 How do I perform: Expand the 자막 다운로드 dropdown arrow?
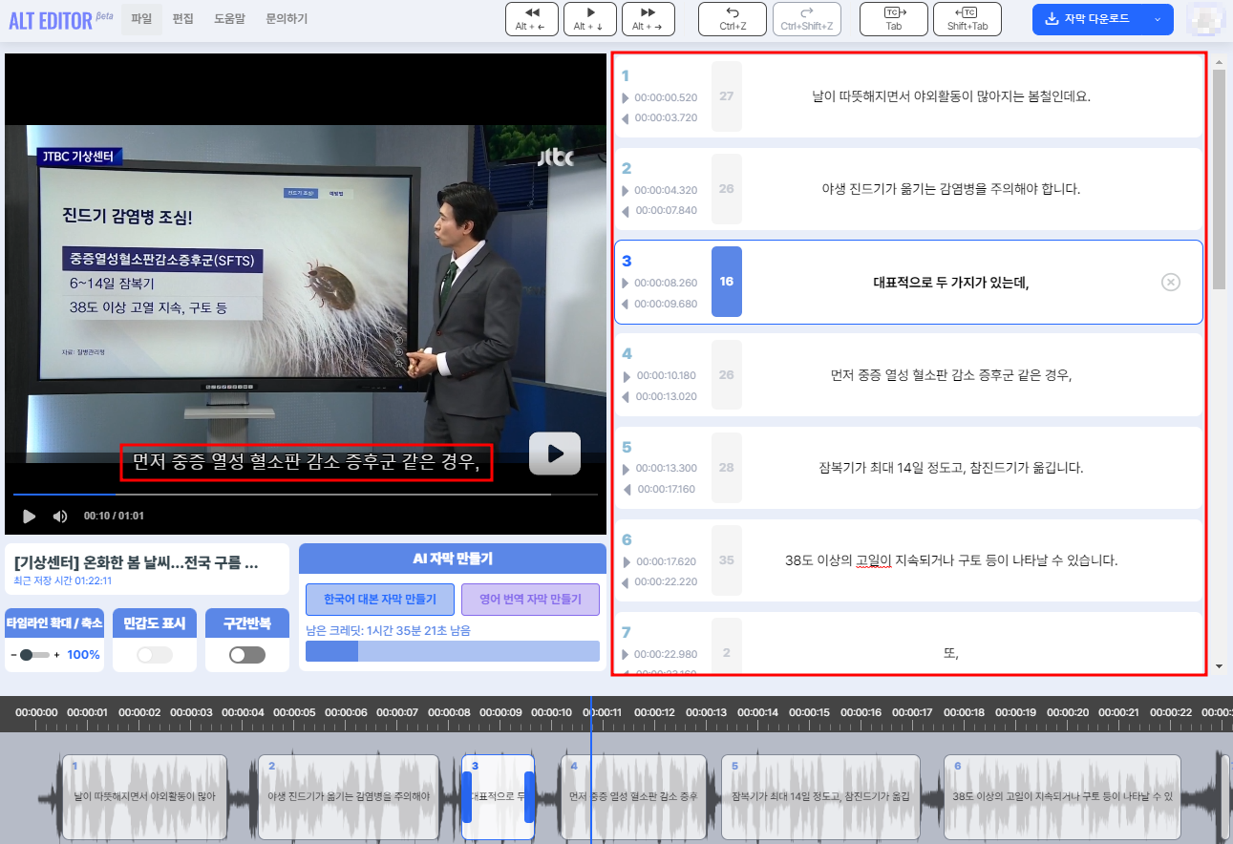(1159, 19)
